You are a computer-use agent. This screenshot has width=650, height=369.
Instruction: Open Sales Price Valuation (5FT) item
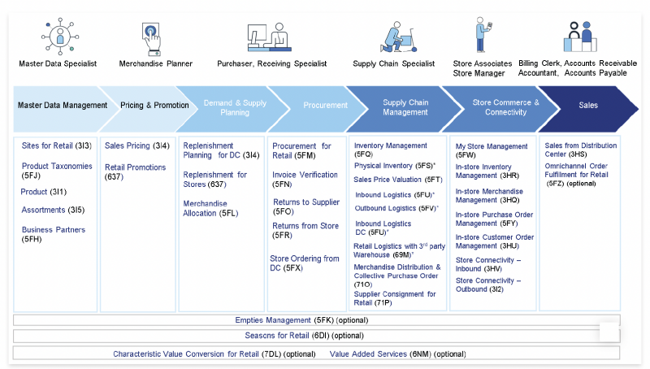pos(397,180)
